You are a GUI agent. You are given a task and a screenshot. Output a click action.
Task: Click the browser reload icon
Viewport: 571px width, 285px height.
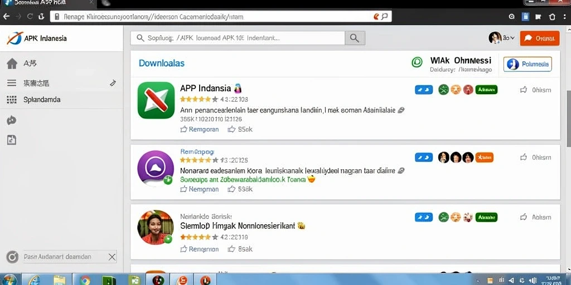[x=30, y=16]
